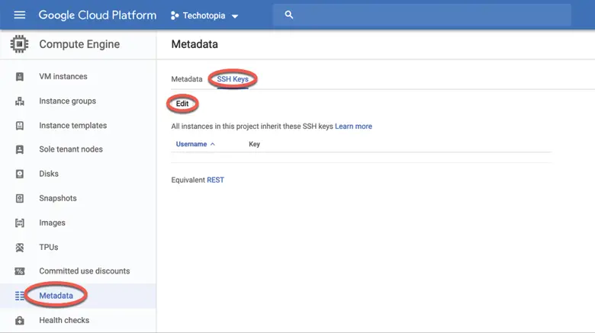This screenshot has width=595, height=333.
Task: Open the hamburger navigation menu
Action: pos(20,15)
